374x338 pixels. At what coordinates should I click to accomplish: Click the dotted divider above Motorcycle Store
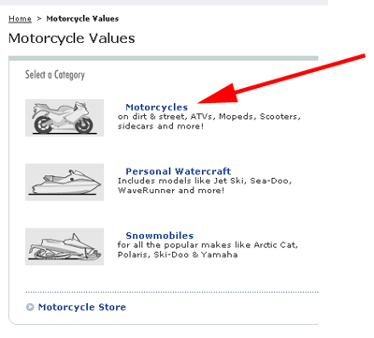click(172, 292)
